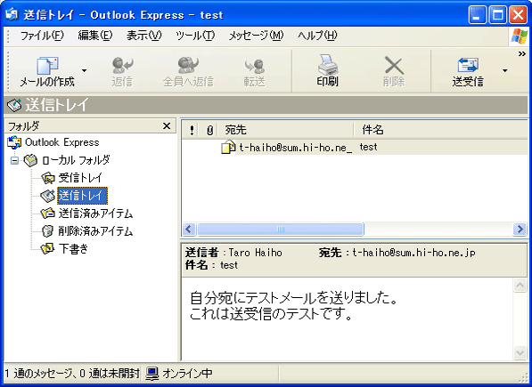Select the 下書き drafts folder
532x387 pixels.
(x=73, y=248)
